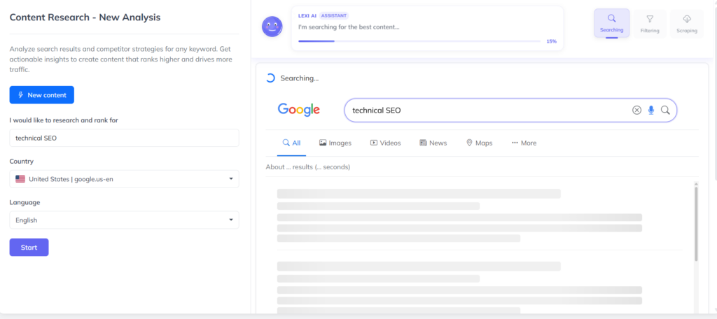
Task: Click the Lexi AI assistant avatar
Action: (272, 27)
